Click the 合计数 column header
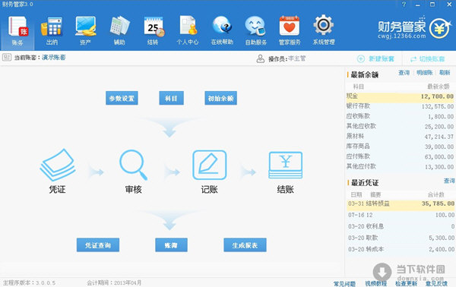The image size is (456, 287). 435,194
